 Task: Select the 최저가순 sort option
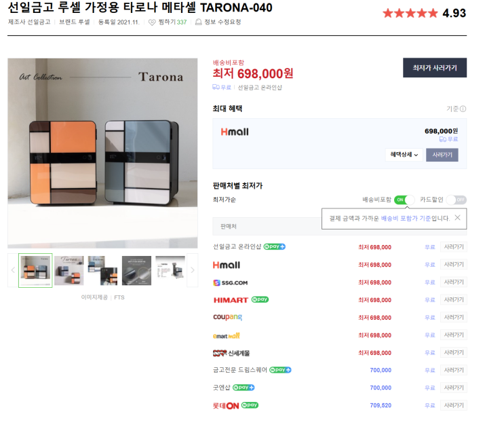click(x=225, y=200)
